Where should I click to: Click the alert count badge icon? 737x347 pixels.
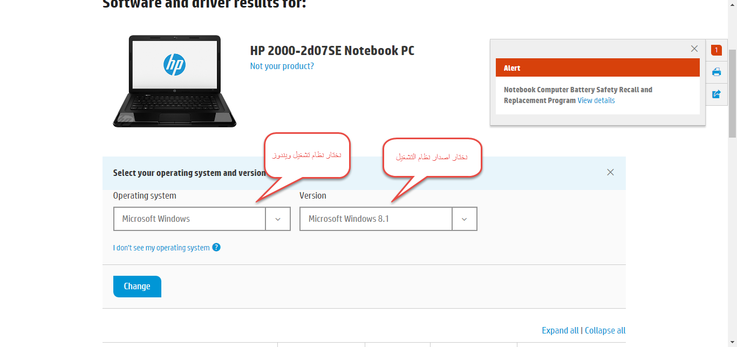pos(716,50)
